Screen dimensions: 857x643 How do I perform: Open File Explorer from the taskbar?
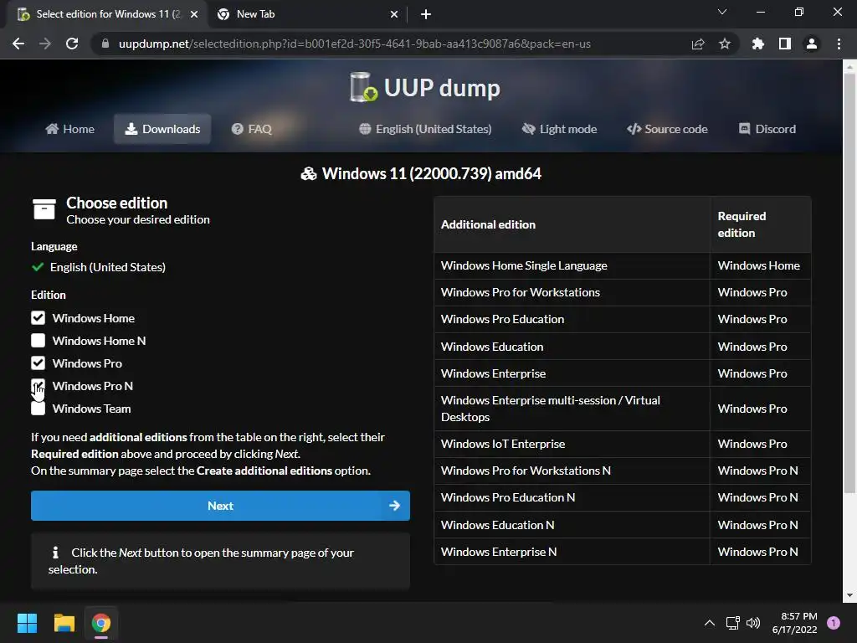point(64,623)
